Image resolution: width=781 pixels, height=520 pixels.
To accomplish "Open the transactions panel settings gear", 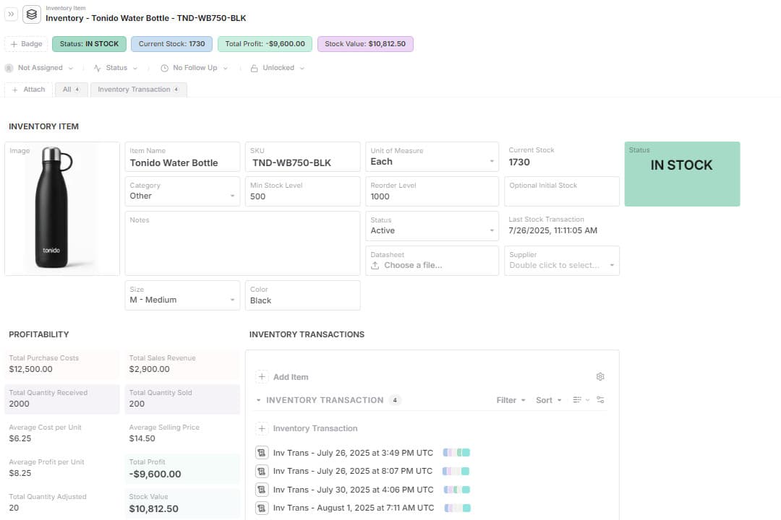I will point(599,377).
